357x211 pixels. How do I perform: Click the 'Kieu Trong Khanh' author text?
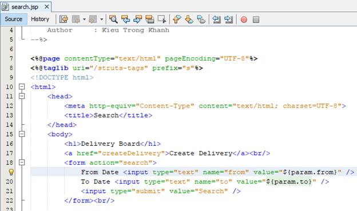point(136,30)
